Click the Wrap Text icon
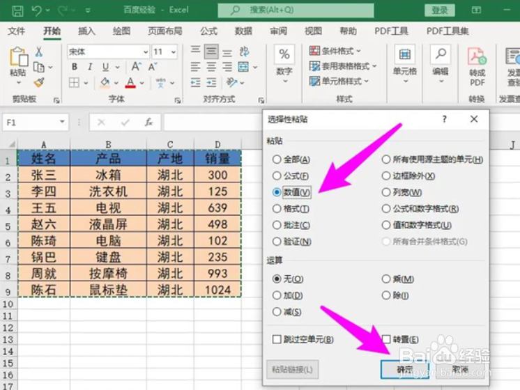The image size is (520, 390). pos(244,52)
